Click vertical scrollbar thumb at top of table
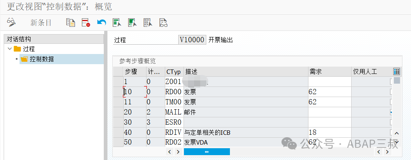411x160 pixels. pos(397,80)
